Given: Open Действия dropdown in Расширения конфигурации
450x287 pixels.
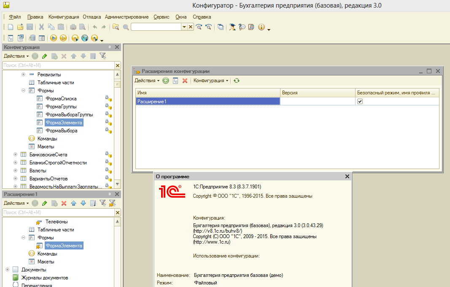Looking at the screenshot, I should (147, 80).
